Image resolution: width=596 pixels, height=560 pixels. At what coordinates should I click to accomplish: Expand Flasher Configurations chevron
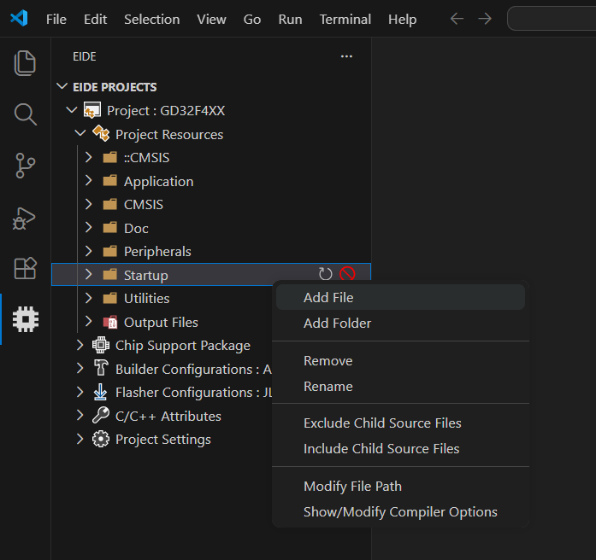click(80, 392)
